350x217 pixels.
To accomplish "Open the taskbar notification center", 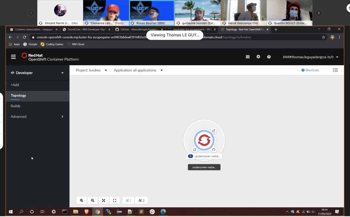I will click(337, 212).
